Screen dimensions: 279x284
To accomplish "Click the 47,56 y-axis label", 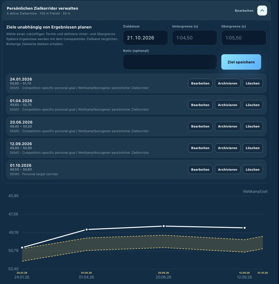I will click(13, 214).
